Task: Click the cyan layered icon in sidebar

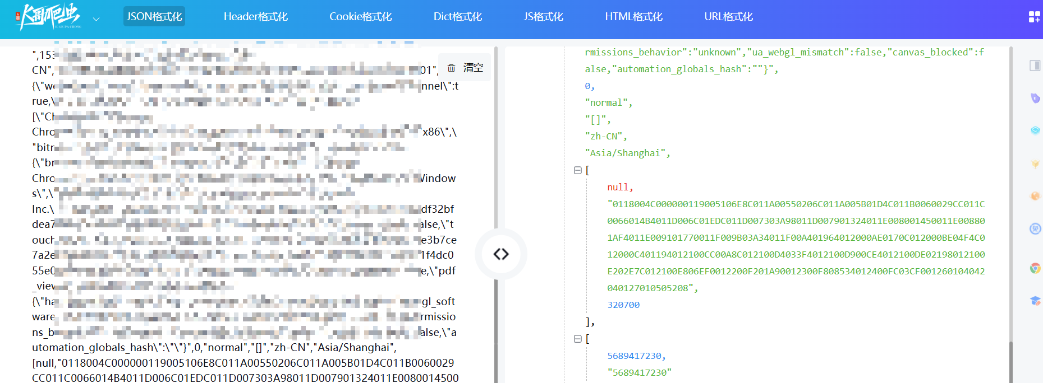Action: (1035, 130)
